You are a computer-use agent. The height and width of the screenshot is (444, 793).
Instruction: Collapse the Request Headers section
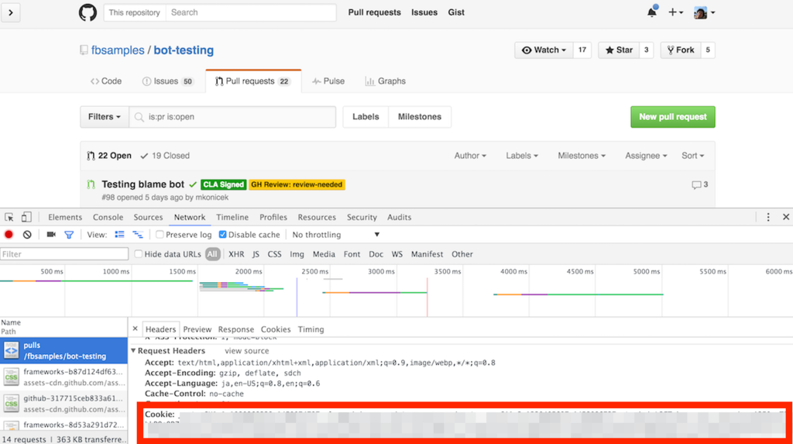(133, 350)
